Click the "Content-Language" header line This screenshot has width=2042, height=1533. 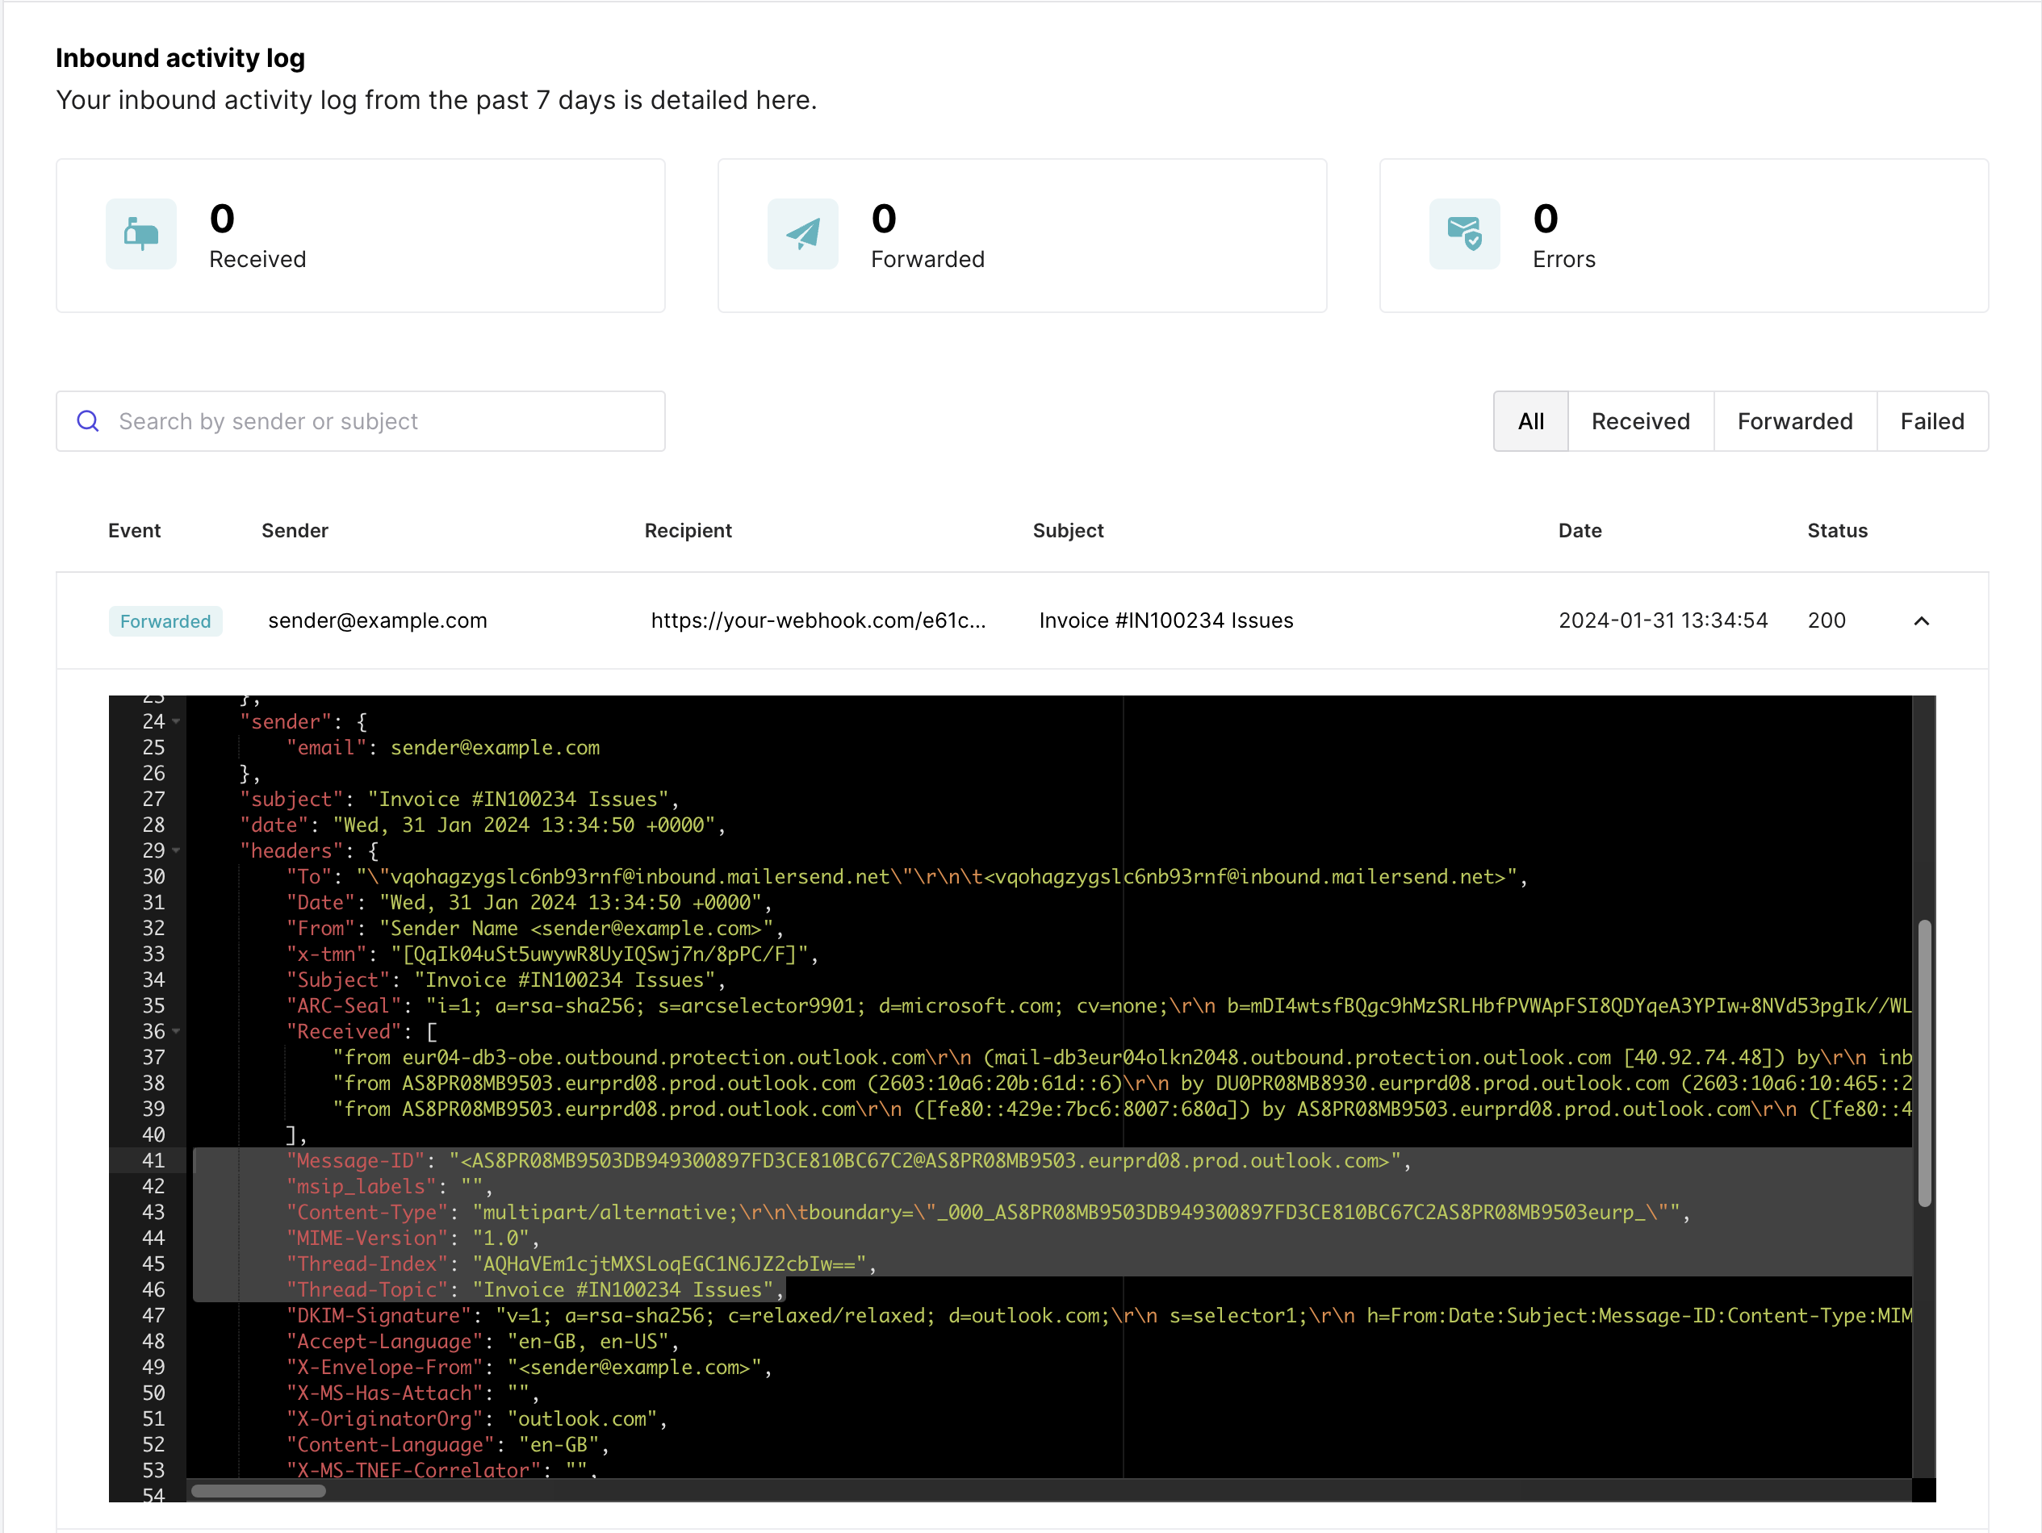coord(448,1445)
